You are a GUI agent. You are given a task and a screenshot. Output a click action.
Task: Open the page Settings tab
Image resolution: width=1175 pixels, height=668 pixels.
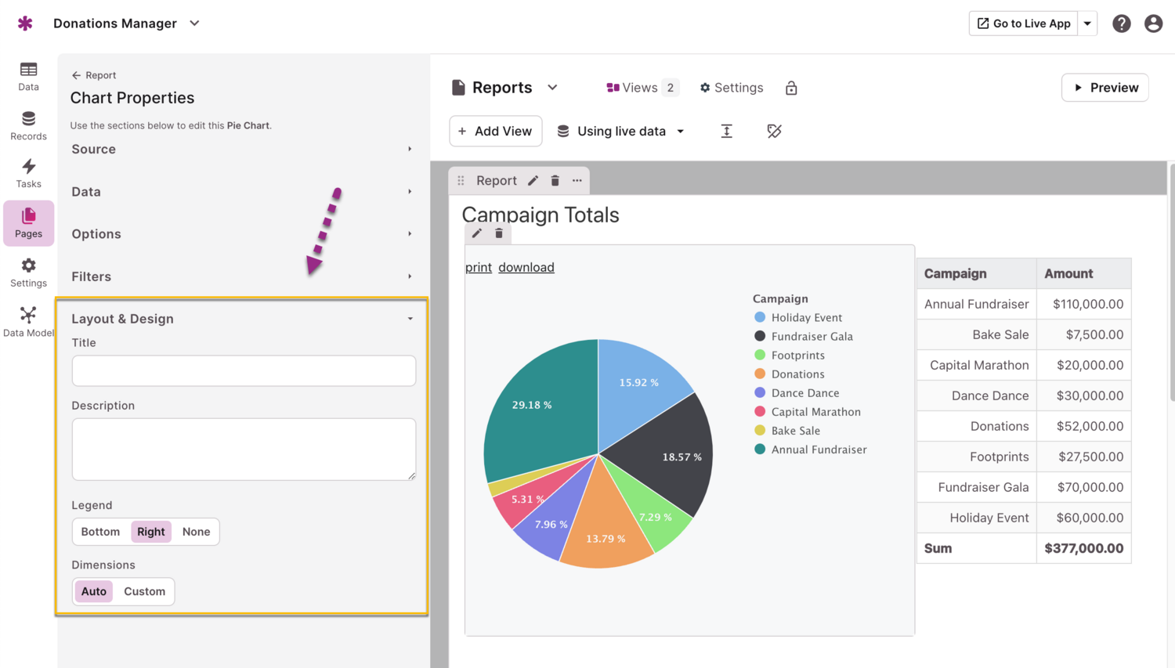tap(731, 88)
